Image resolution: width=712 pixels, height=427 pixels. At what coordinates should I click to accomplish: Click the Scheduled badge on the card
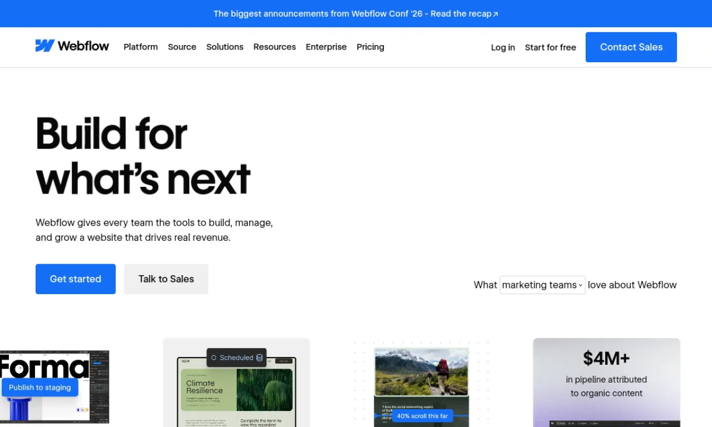point(236,358)
